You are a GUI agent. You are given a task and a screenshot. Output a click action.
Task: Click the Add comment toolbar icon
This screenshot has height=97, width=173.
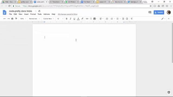click(x=91, y=19)
